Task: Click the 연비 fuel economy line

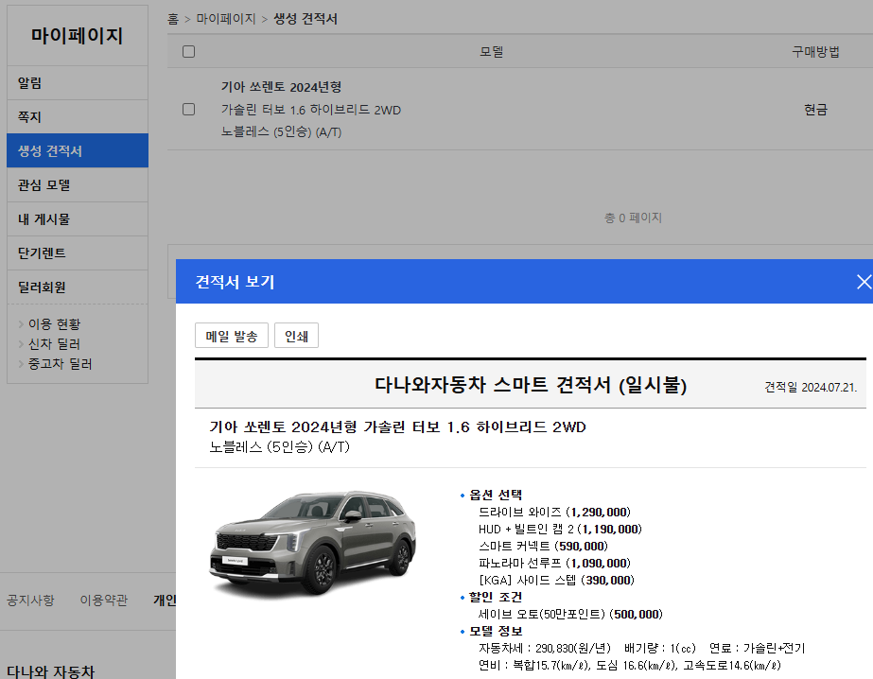Action: (630, 665)
